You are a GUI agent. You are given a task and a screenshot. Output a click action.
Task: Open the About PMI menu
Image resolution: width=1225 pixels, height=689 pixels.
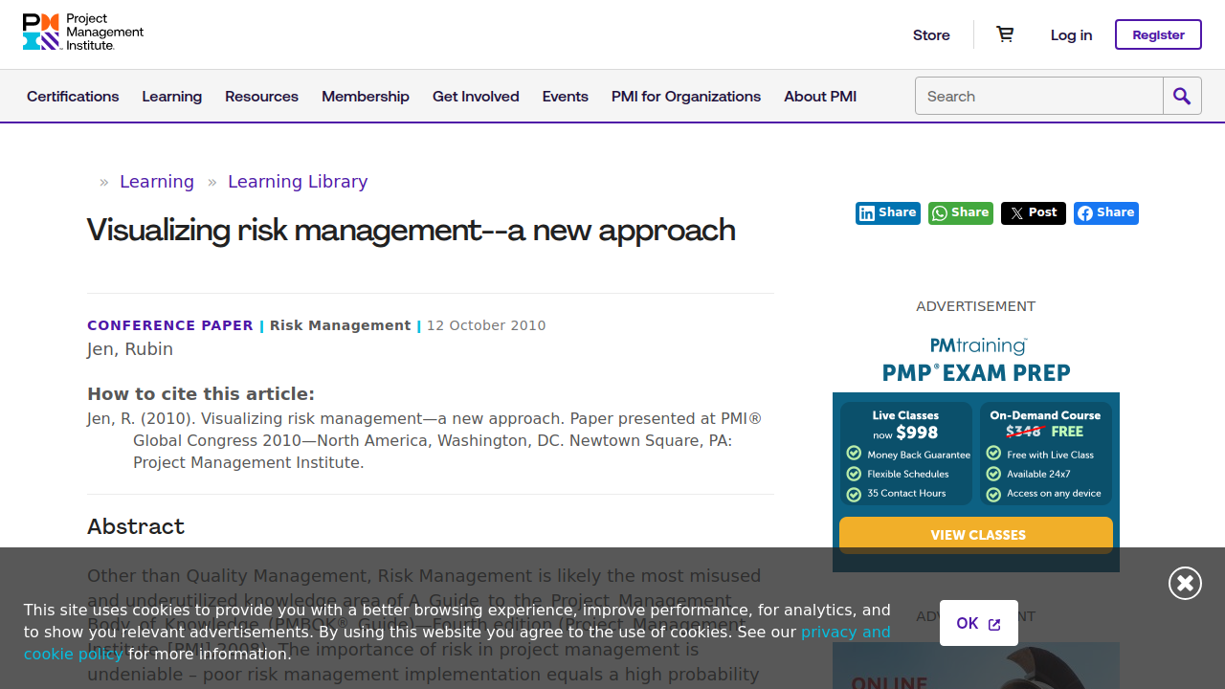(820, 96)
